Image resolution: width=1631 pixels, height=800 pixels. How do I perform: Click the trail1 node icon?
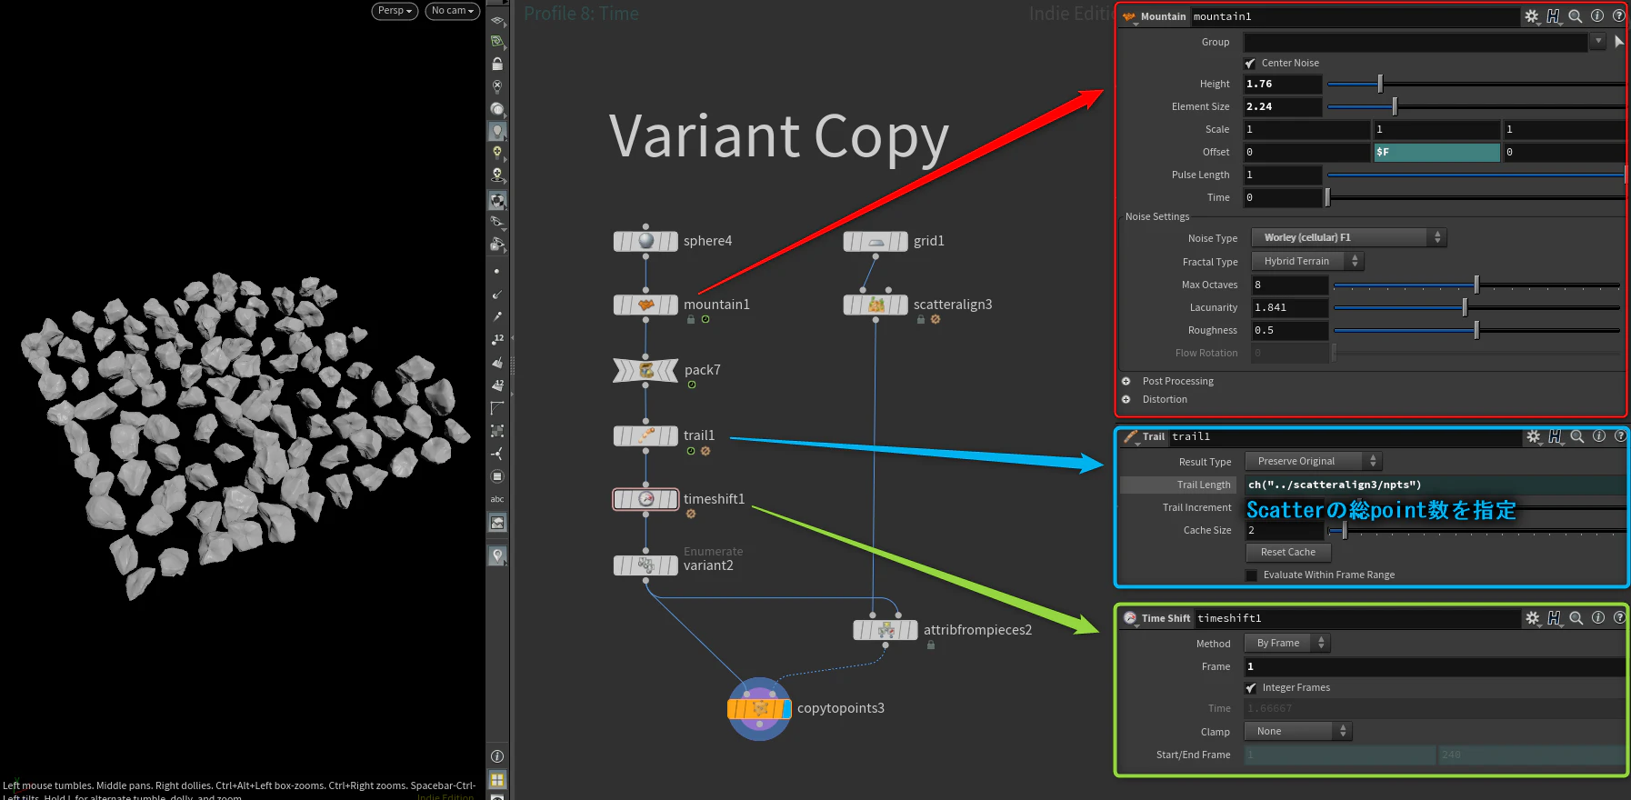[x=645, y=435]
